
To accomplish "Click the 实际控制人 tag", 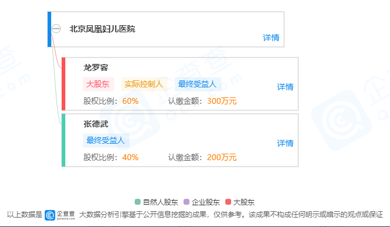I will (x=144, y=84).
